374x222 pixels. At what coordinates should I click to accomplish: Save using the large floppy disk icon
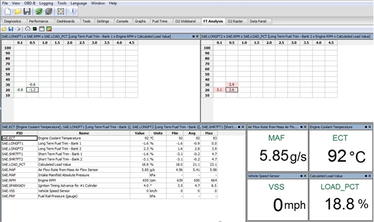[27, 11]
